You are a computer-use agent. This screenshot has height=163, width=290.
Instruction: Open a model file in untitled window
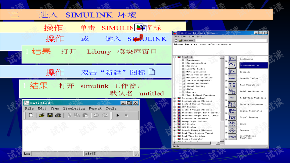coord(41,115)
